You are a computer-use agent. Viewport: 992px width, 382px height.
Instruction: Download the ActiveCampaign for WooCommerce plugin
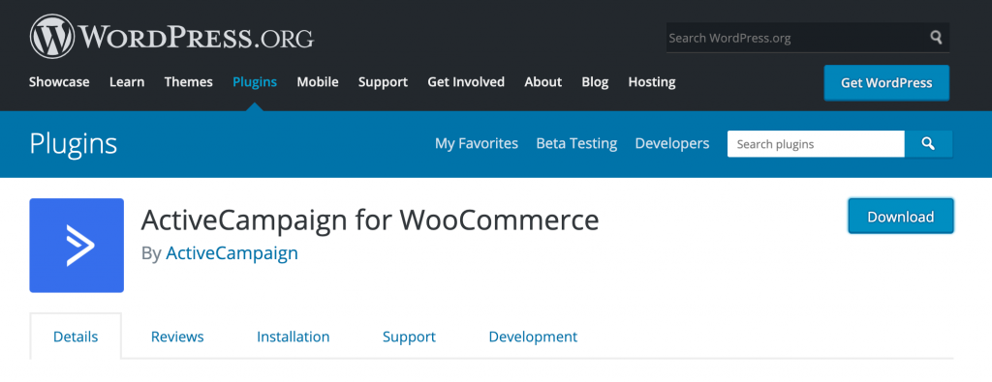(900, 217)
